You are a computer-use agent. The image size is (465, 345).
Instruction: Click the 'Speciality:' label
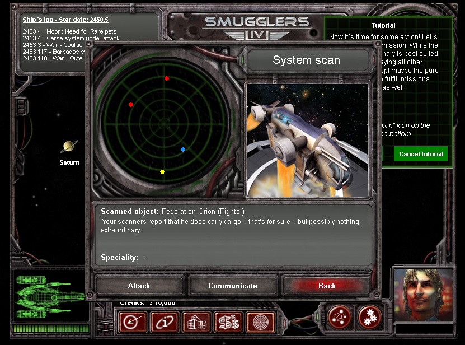coord(120,257)
